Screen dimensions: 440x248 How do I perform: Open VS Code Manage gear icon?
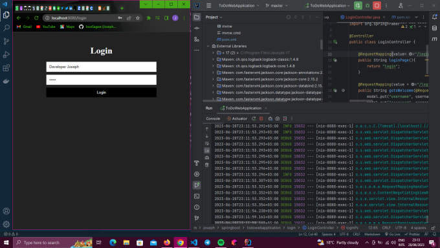[x=6, y=224]
